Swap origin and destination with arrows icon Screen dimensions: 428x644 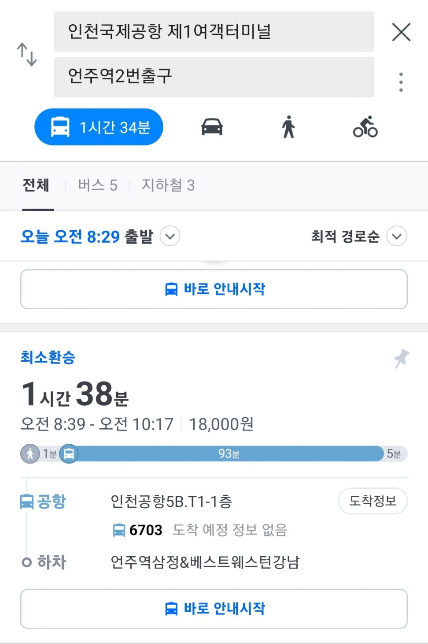pos(27,54)
